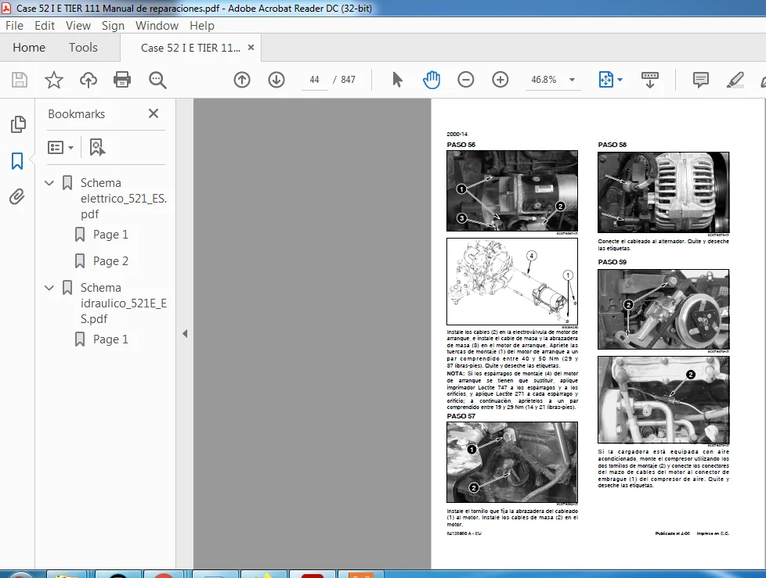766x578 pixels.
Task: Toggle the Bookmarks panel icon in sidebar
Action: [x=17, y=161]
